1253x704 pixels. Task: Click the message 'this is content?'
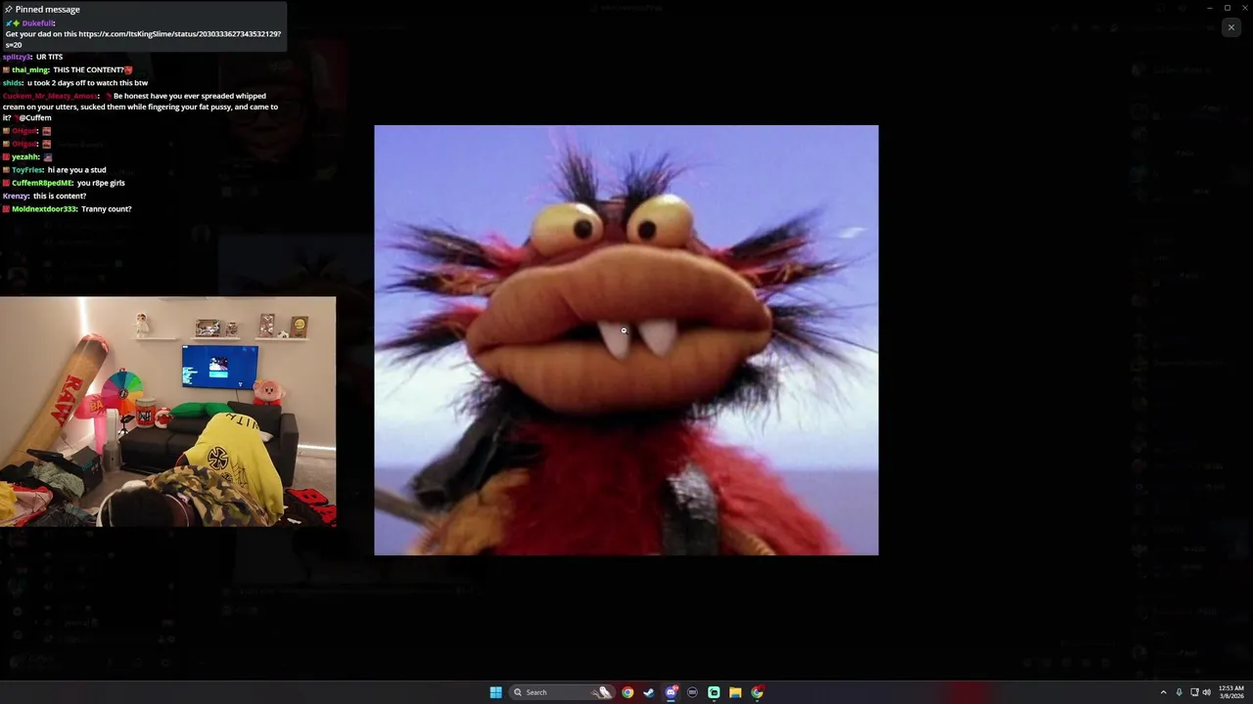60,196
